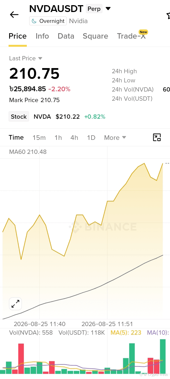170x379 pixels.
Task: Tap the back arrow icon
Action: pyautogui.click(x=14, y=15)
